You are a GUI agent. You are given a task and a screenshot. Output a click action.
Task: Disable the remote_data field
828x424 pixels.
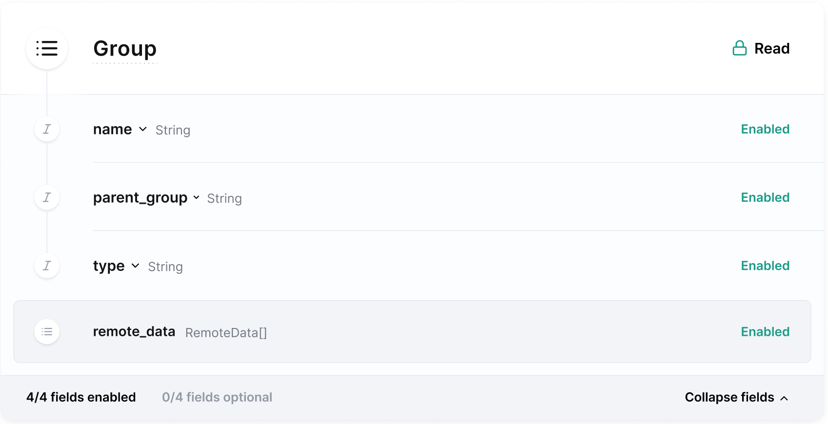pos(765,332)
